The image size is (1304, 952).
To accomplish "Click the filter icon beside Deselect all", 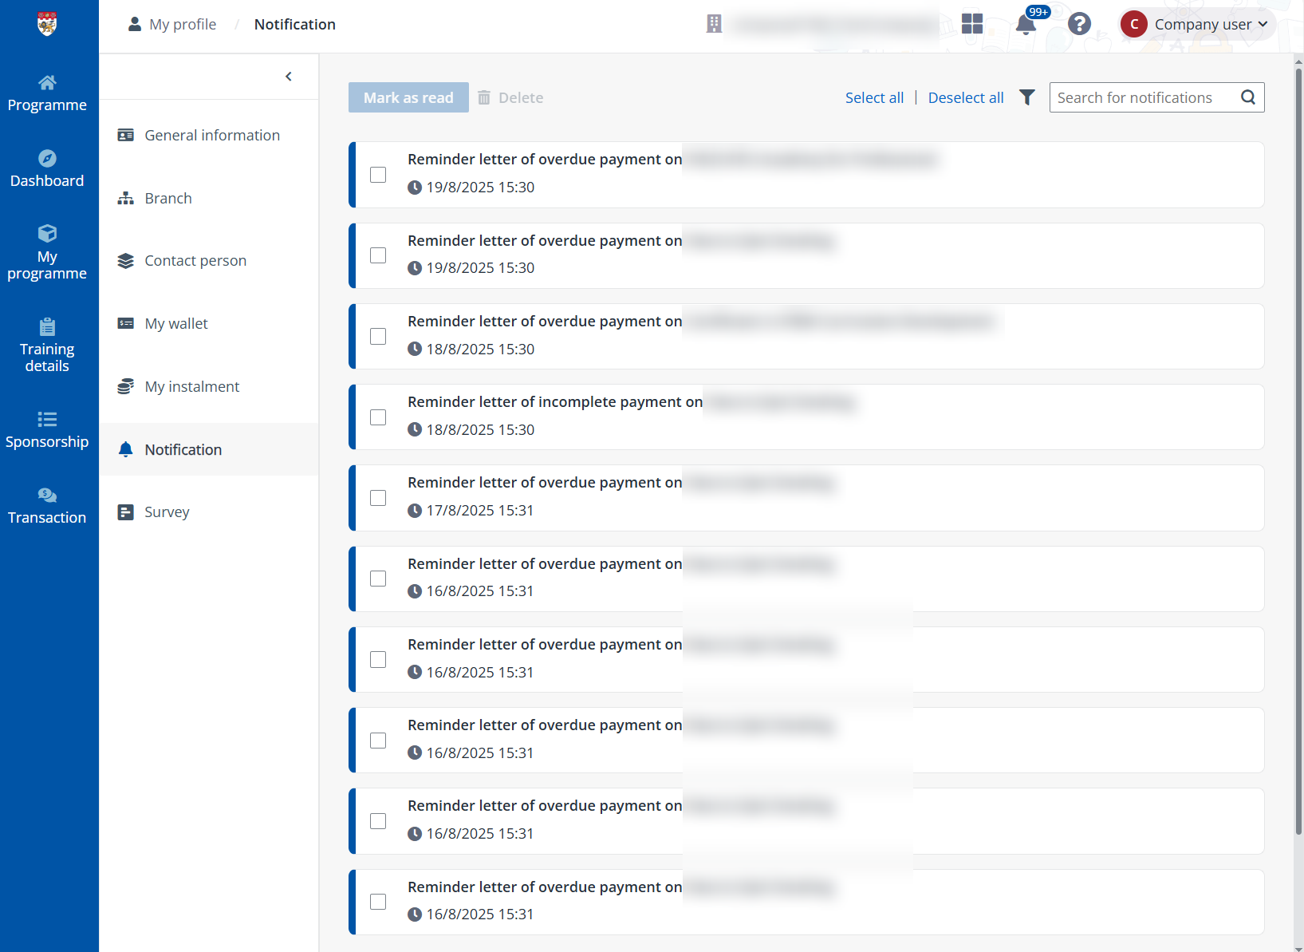I will tap(1026, 97).
